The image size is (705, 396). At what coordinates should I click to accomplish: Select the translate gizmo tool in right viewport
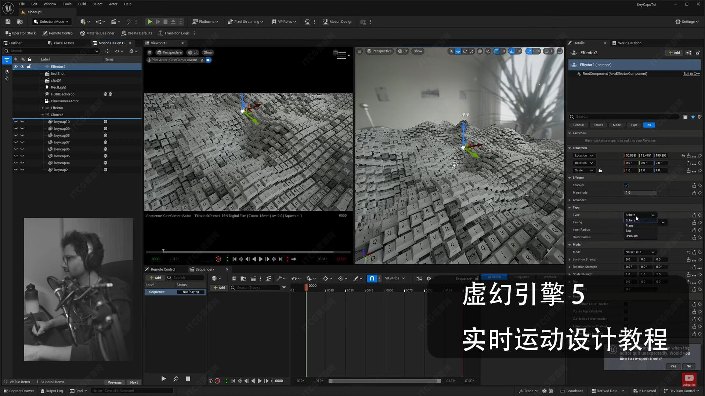(458, 51)
